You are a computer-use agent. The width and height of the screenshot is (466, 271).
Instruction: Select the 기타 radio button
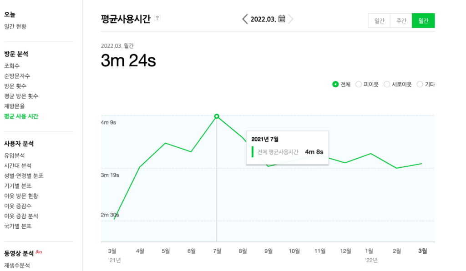pos(419,84)
